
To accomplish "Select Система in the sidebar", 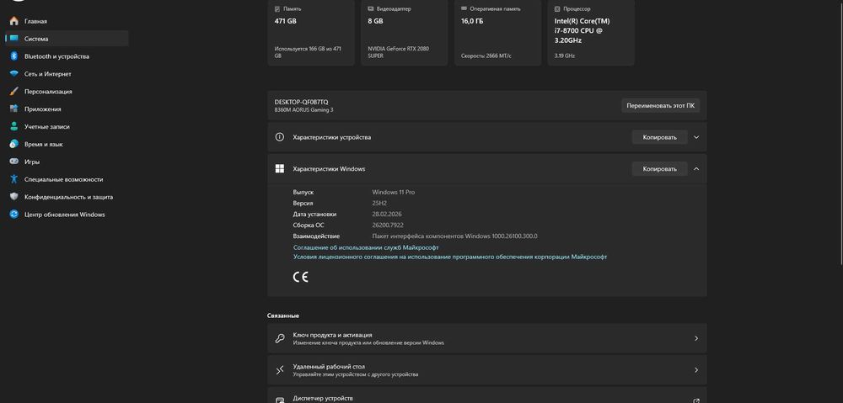I will click(x=36, y=39).
